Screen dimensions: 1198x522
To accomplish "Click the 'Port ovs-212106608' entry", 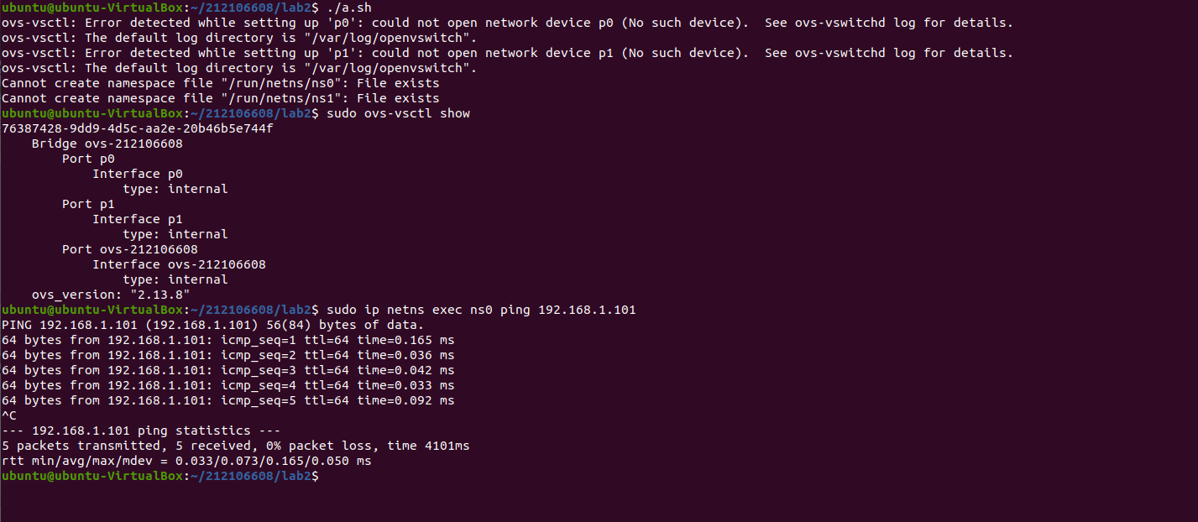I will (130, 249).
